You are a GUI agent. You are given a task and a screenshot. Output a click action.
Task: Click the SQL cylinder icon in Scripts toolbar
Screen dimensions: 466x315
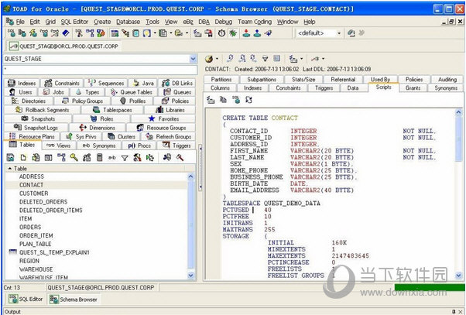point(236,100)
